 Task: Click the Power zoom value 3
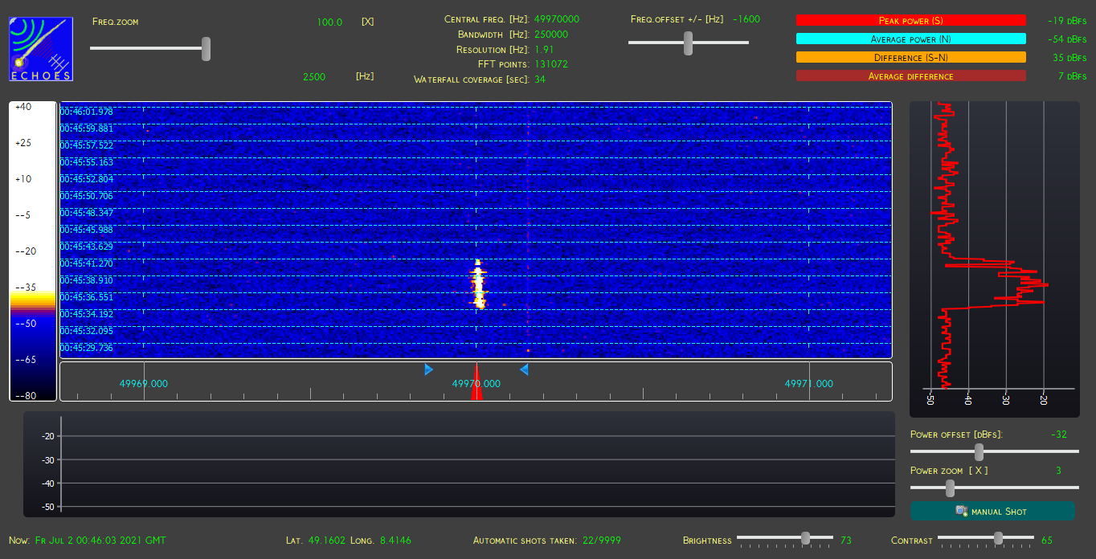(x=1058, y=471)
